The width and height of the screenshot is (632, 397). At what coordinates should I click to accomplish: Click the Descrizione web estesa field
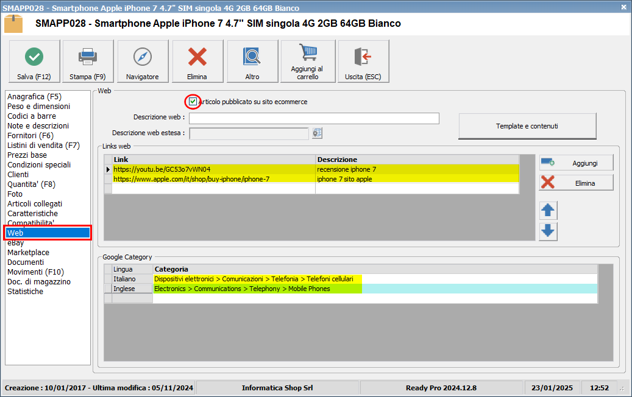pyautogui.click(x=249, y=134)
